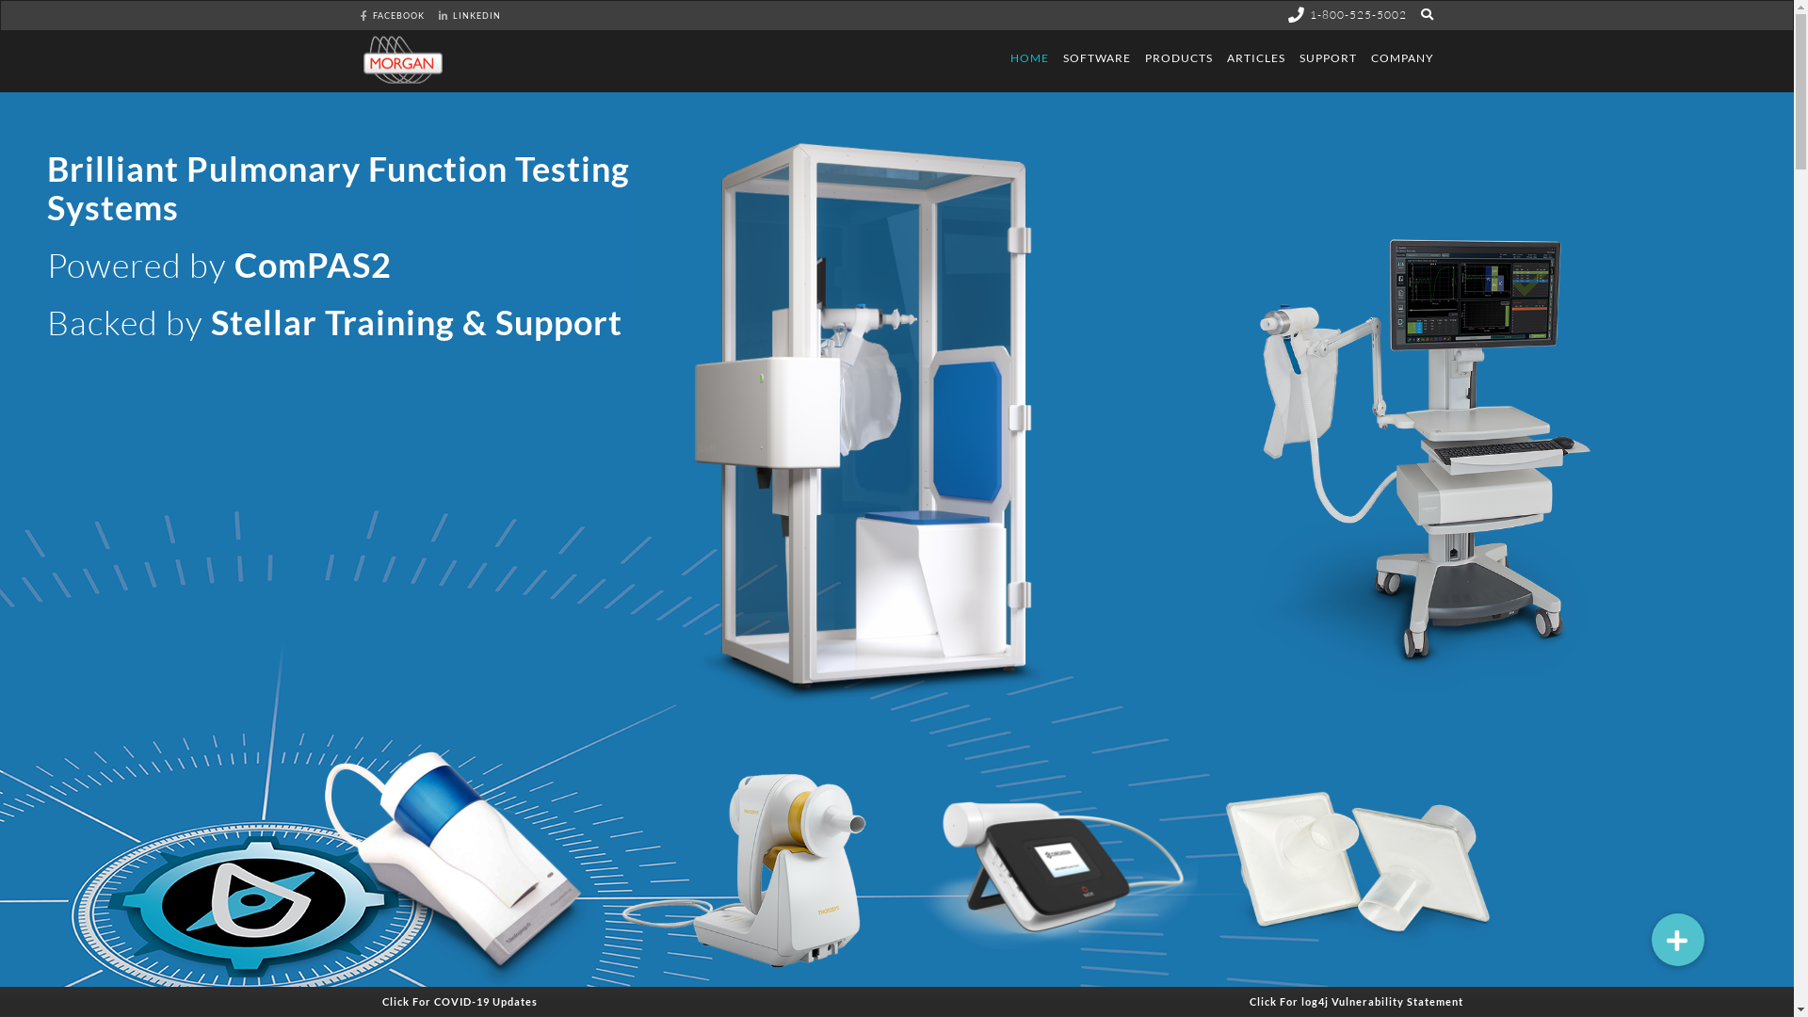
Task: Click the phone handset icon
Action: pos(1296,14)
